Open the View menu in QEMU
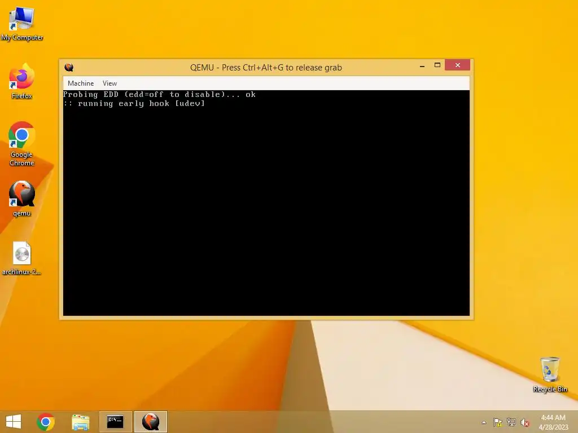Image resolution: width=578 pixels, height=433 pixels. pos(110,83)
